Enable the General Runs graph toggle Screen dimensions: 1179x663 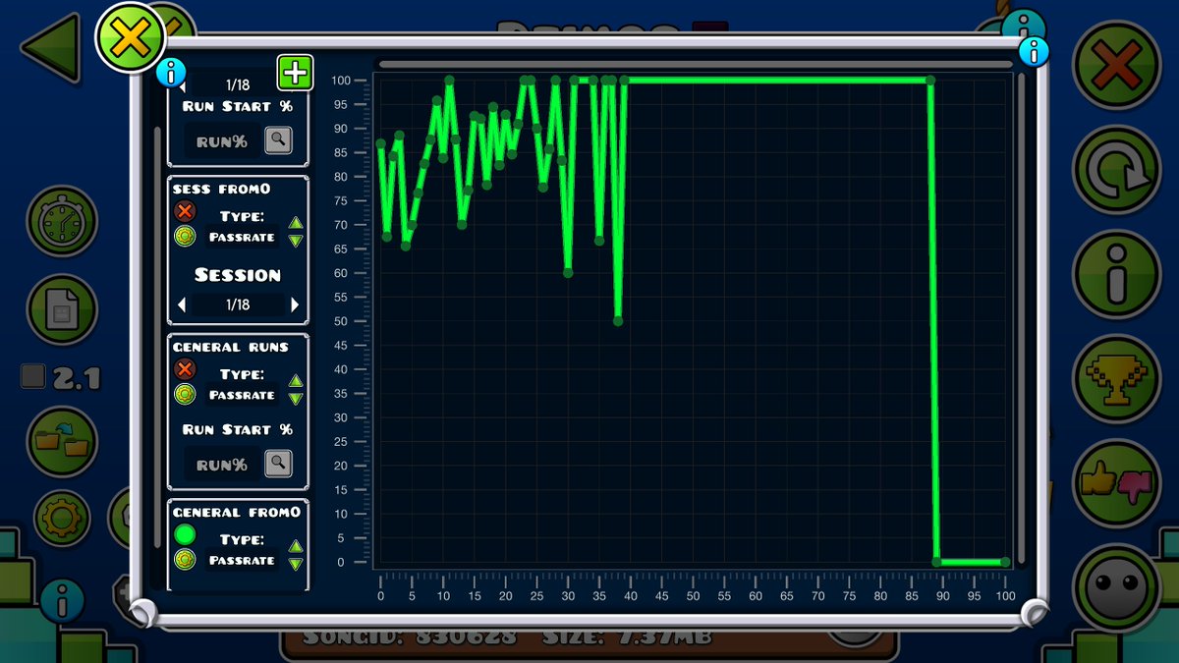point(184,369)
